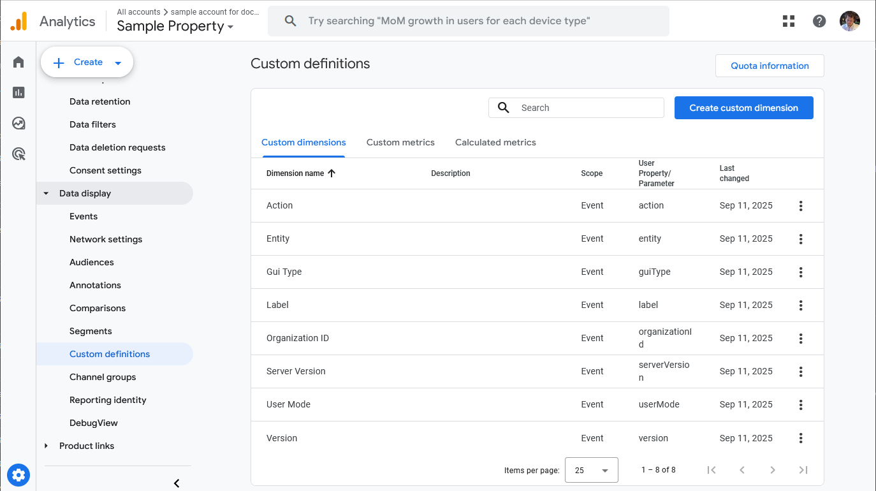
Task: Focus the top Analytics search bar
Action: pos(469,21)
